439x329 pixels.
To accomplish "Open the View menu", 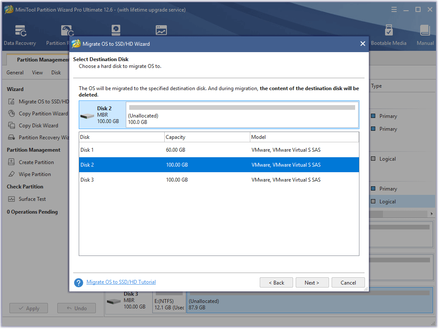I will 37,73.
